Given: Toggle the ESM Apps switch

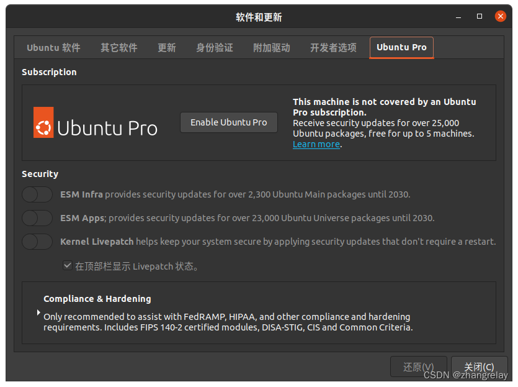Looking at the screenshot, I should (x=37, y=218).
